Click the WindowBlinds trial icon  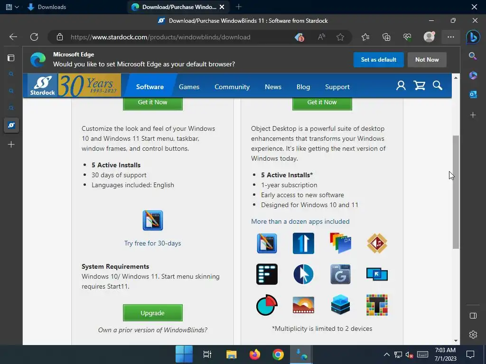coord(152,220)
